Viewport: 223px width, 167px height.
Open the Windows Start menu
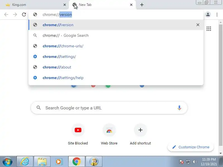[8, 162]
